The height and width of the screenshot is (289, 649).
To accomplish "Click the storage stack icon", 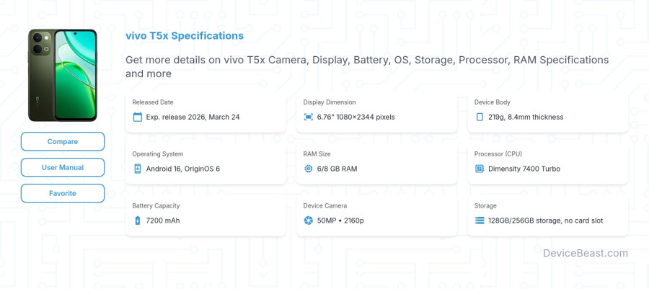I will click(480, 221).
